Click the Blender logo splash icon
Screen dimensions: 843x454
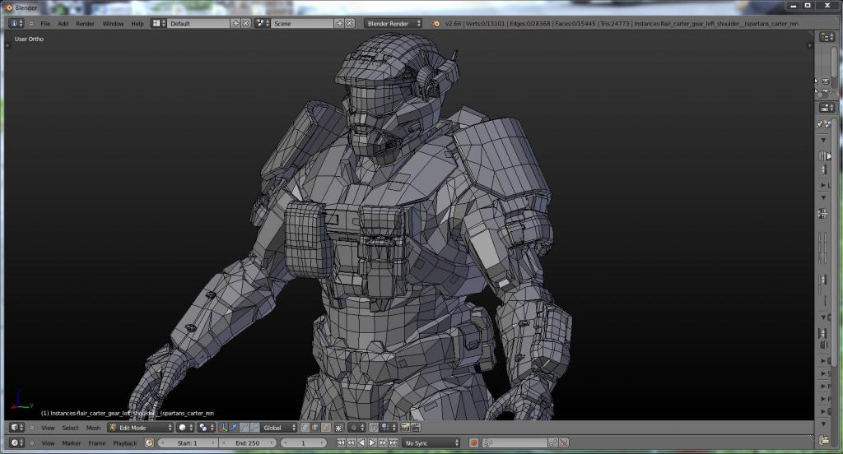coord(435,23)
